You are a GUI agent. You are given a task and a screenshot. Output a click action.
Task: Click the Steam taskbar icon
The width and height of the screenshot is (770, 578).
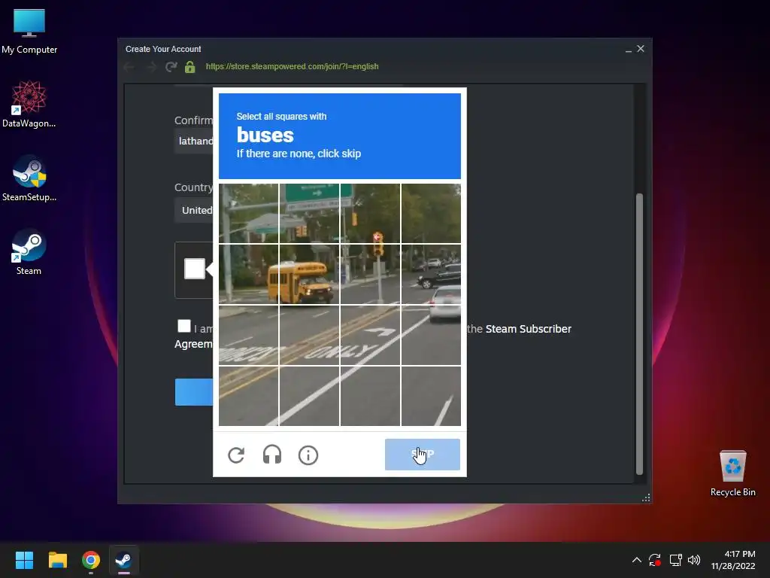coord(124,560)
